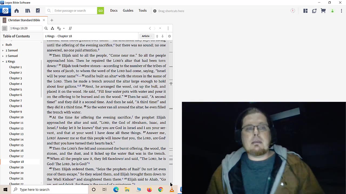The image size is (346, 194).
Task: Open the panel history dropdown arrow
Action: pyautogui.click(x=160, y=28)
